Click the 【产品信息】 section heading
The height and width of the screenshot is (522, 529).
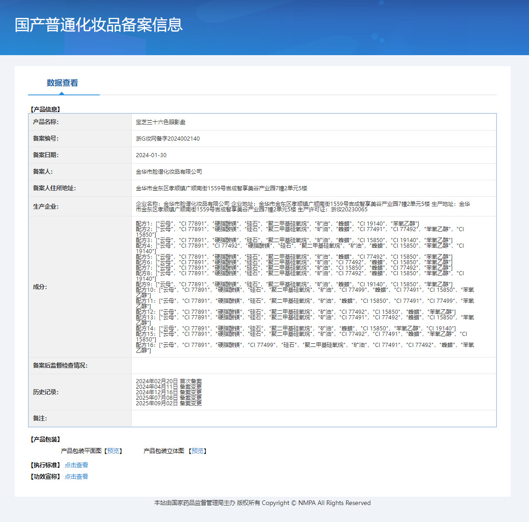click(45, 109)
